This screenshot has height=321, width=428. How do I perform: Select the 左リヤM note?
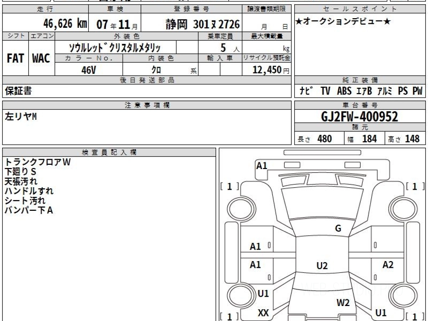click(x=21, y=117)
